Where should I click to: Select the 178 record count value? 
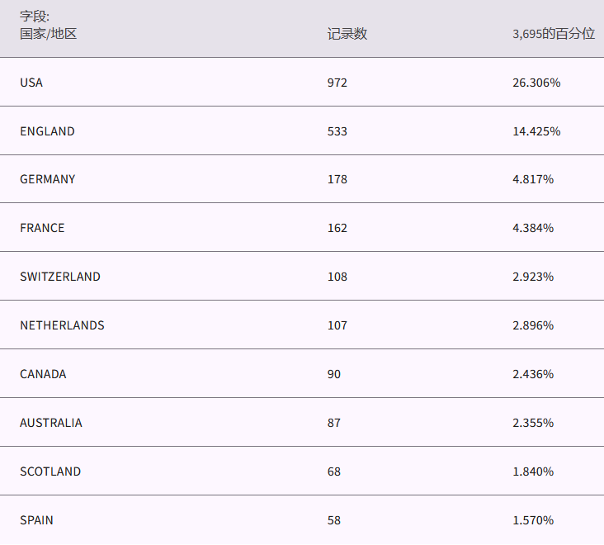point(337,179)
